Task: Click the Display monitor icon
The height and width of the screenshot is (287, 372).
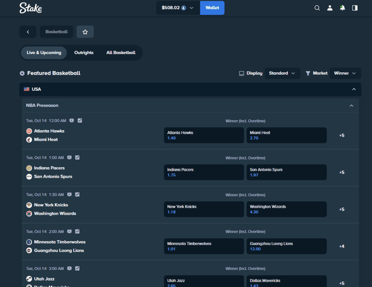Action: click(241, 73)
